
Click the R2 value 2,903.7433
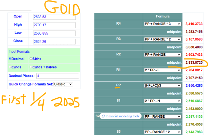194,55
